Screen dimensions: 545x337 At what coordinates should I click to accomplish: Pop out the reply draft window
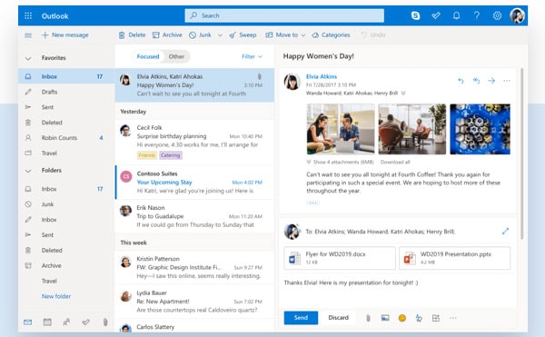coord(505,231)
